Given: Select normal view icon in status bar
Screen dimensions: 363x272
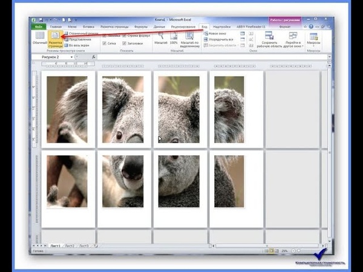Looking at the screenshot, I should click(266, 251).
